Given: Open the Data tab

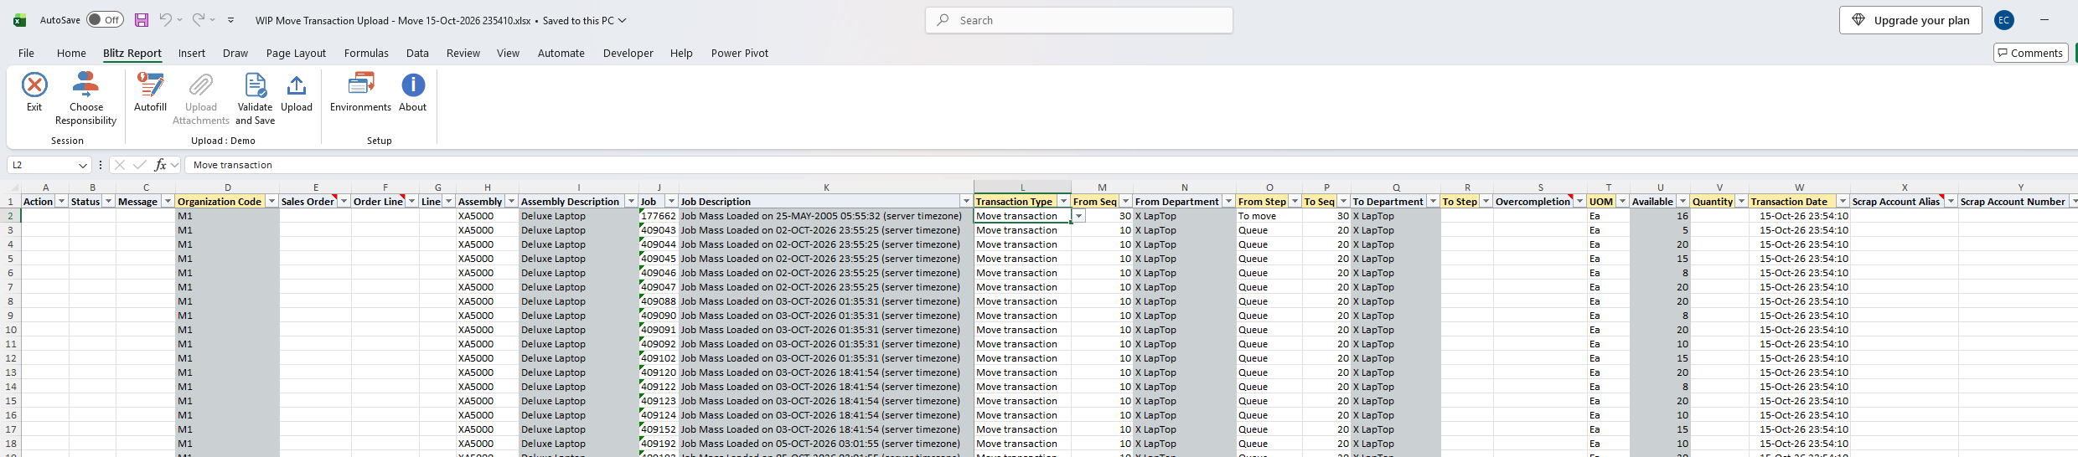Looking at the screenshot, I should click(x=417, y=53).
